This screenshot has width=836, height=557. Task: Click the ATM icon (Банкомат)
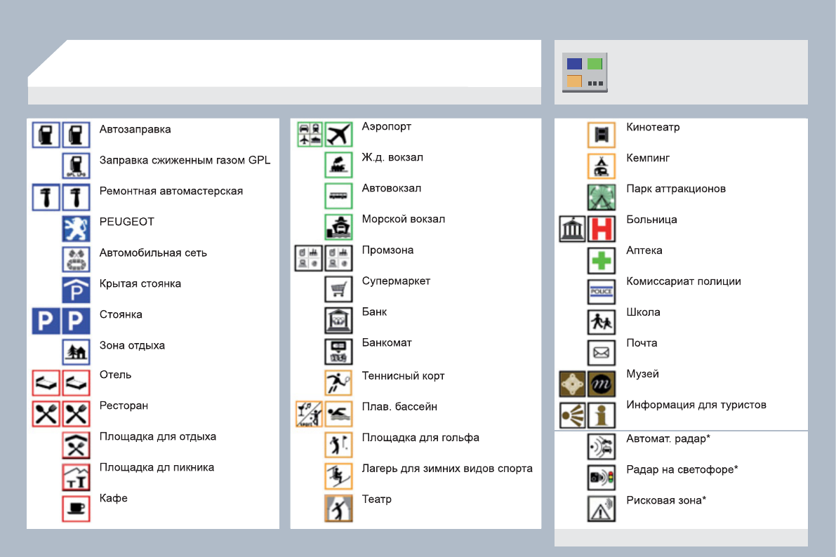point(338,351)
